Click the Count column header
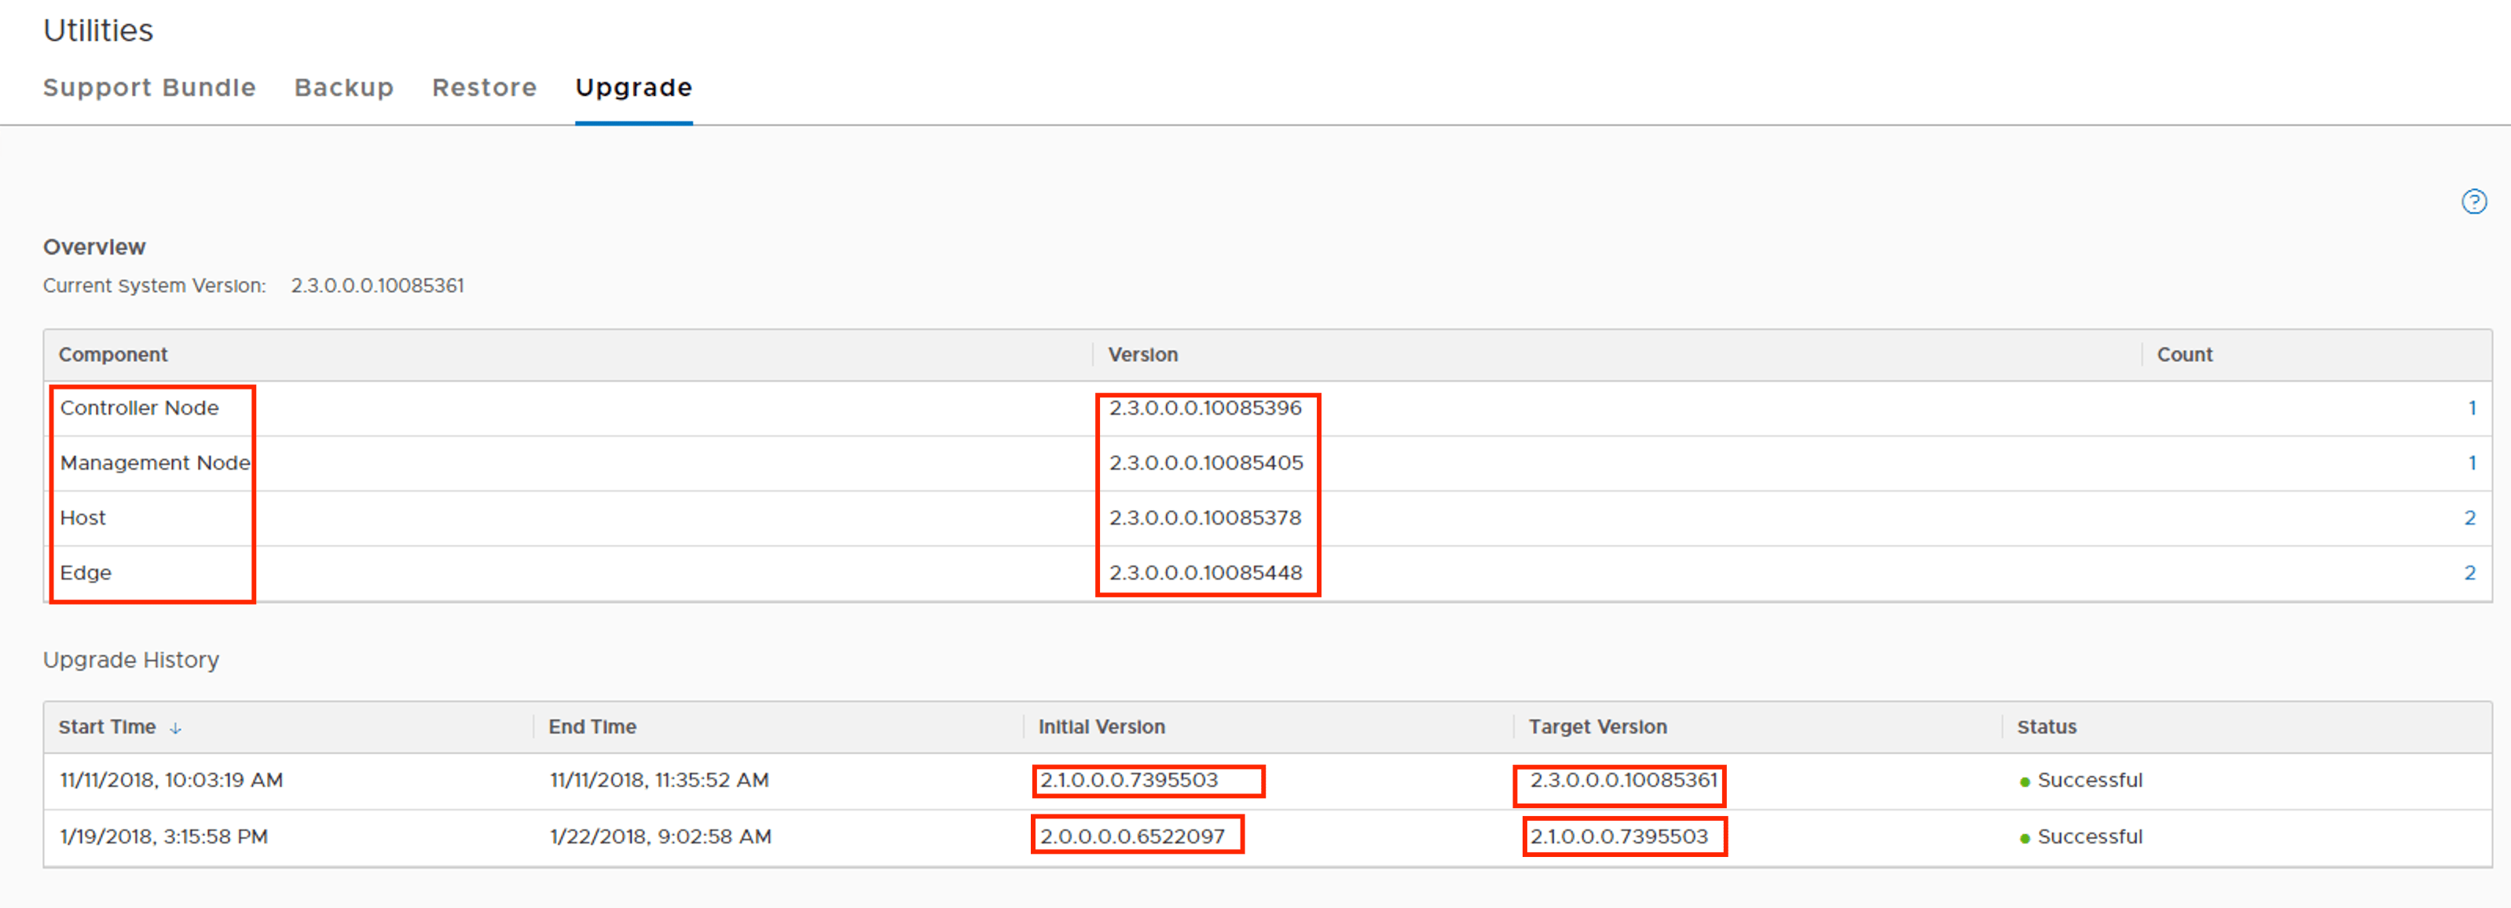Screen dimensions: 2511x908 pyautogui.click(x=2183, y=354)
